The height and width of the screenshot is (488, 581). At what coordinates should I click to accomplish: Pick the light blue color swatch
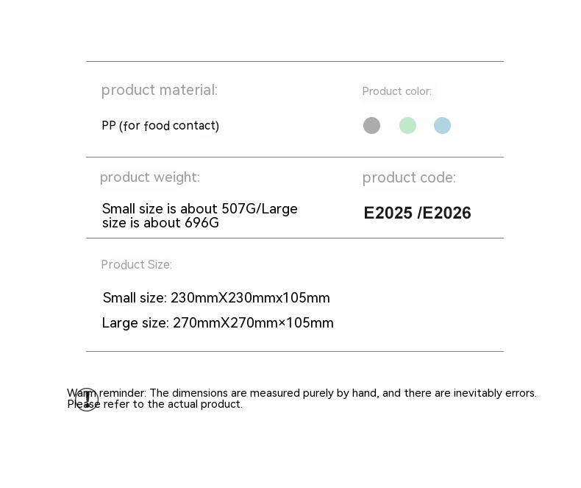click(442, 125)
